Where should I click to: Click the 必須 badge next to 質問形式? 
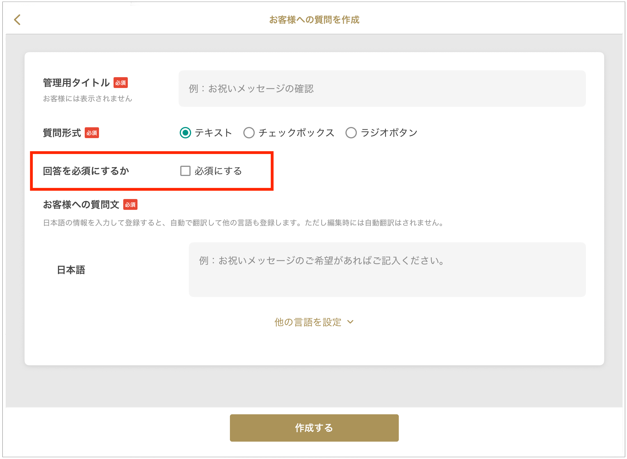coord(92,133)
